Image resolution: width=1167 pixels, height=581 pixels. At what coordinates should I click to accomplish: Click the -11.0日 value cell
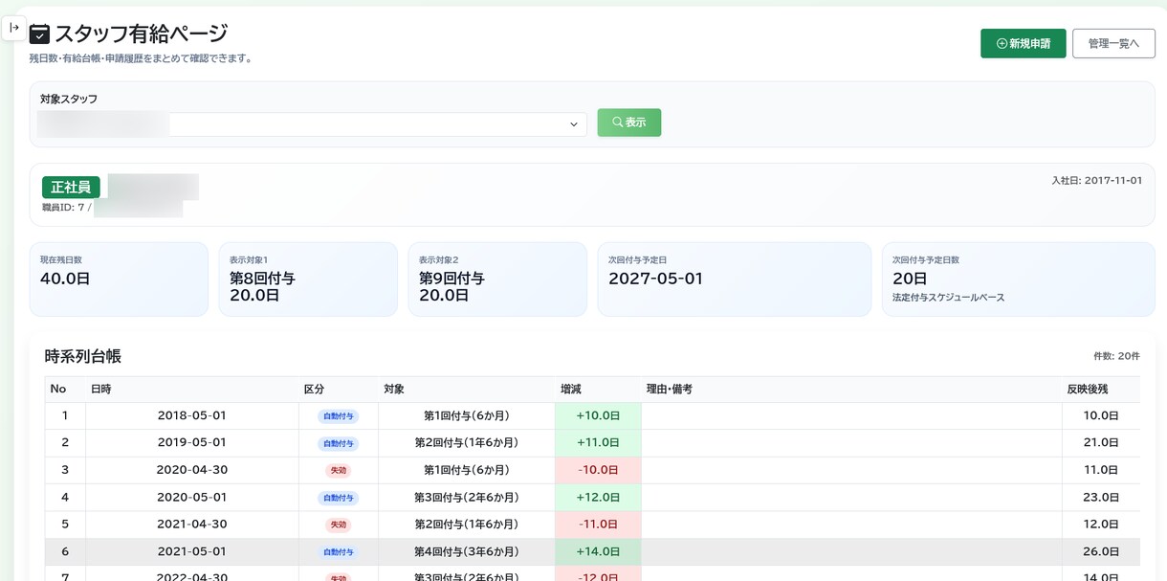click(x=598, y=524)
